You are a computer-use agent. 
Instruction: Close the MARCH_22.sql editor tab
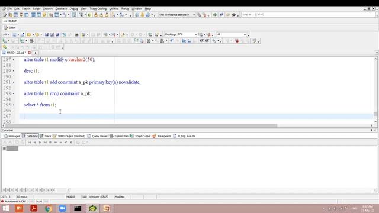[29, 53]
